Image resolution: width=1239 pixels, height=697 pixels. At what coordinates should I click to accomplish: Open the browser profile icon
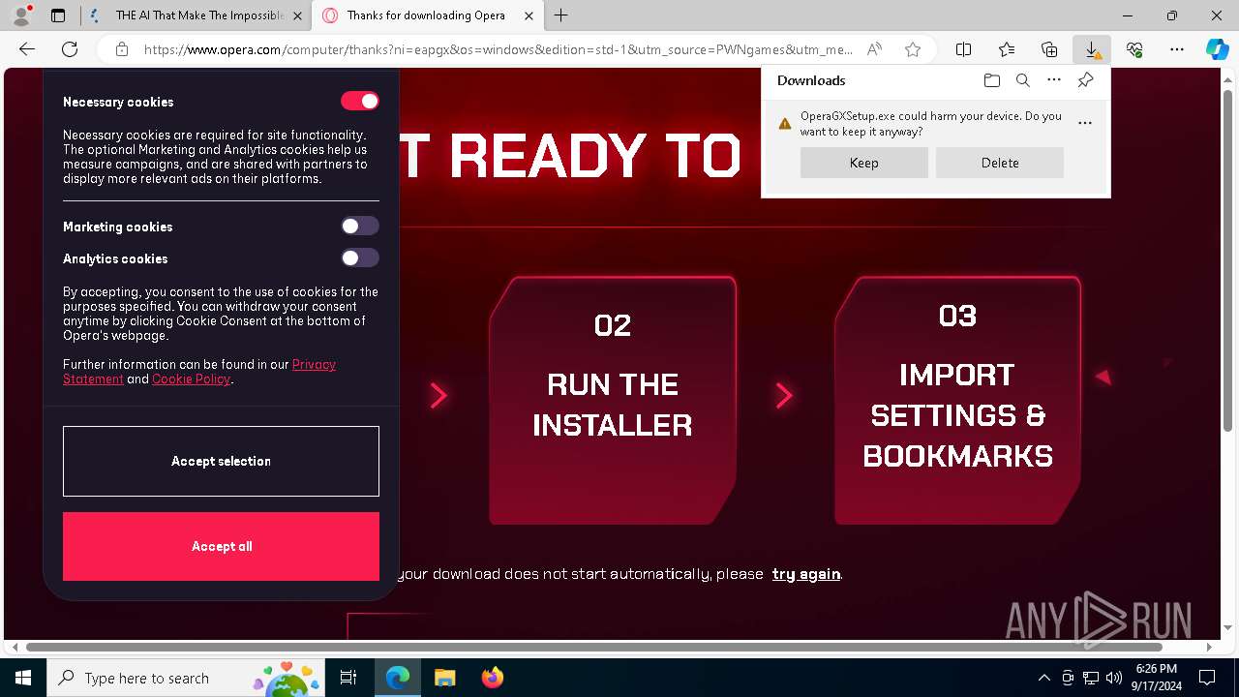point(20,15)
